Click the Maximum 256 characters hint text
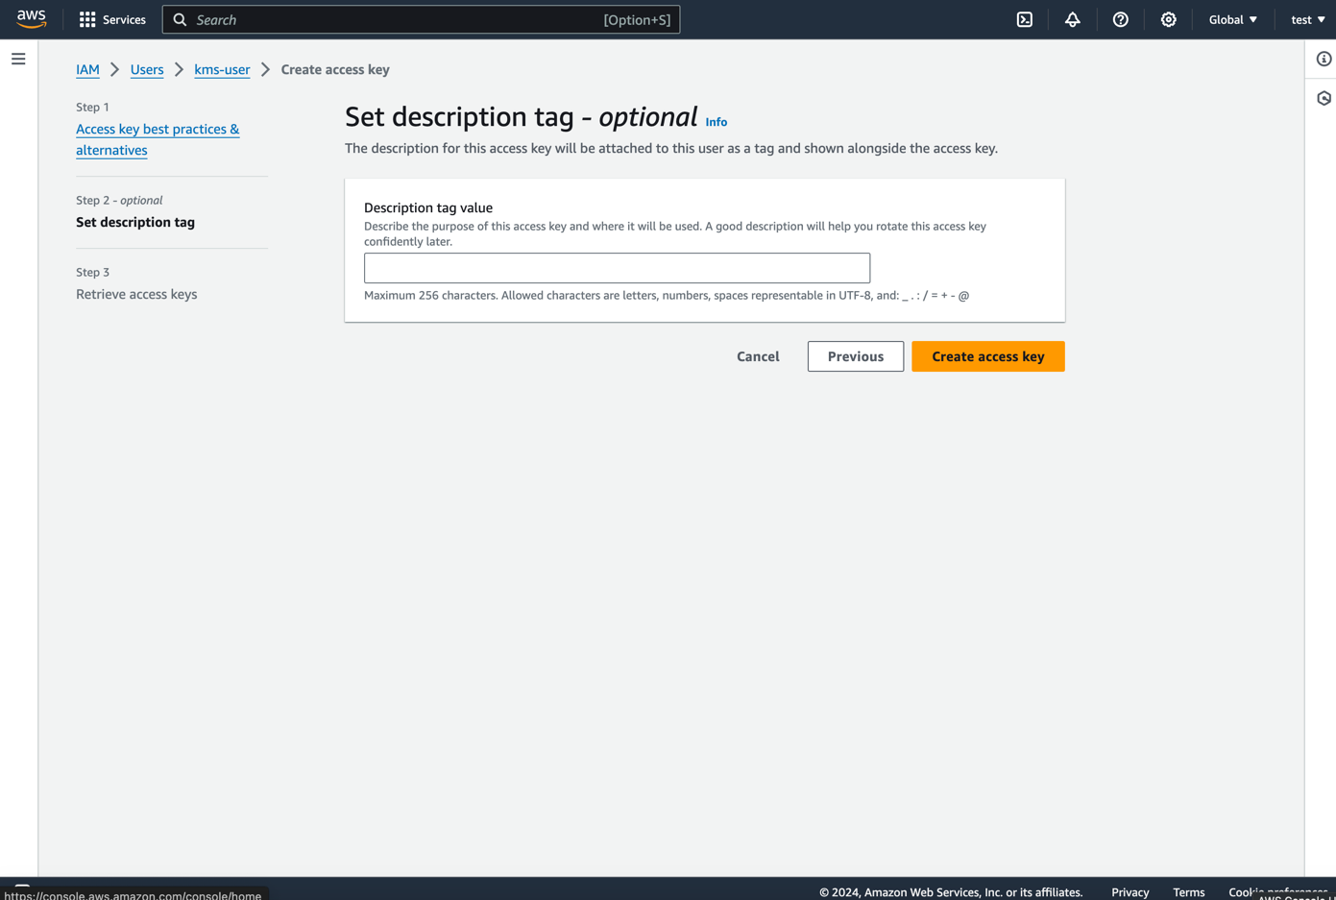The height and width of the screenshot is (900, 1336). [x=667, y=296]
